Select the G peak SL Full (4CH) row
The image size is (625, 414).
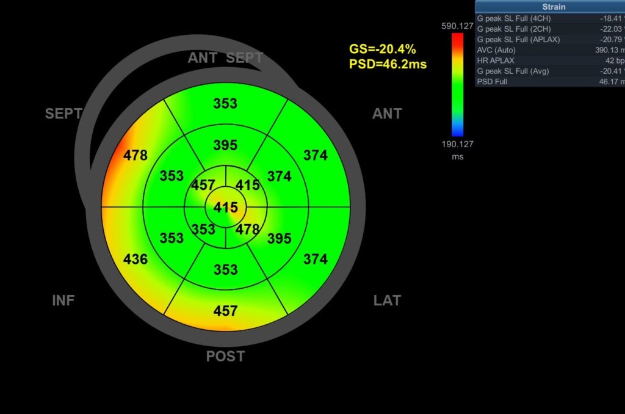tap(550, 18)
